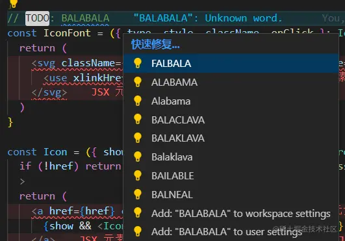Apply the BALNEAL suggestion
345x241 pixels.
click(231, 195)
